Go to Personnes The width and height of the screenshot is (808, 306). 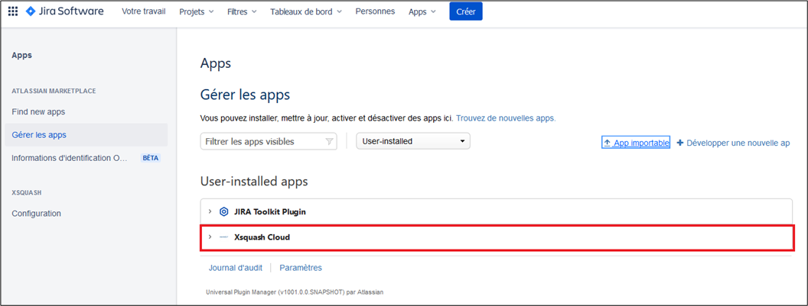pos(375,11)
